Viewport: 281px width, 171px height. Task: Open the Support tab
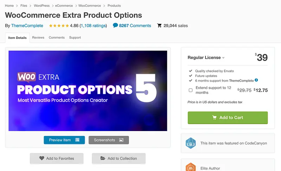click(x=75, y=37)
